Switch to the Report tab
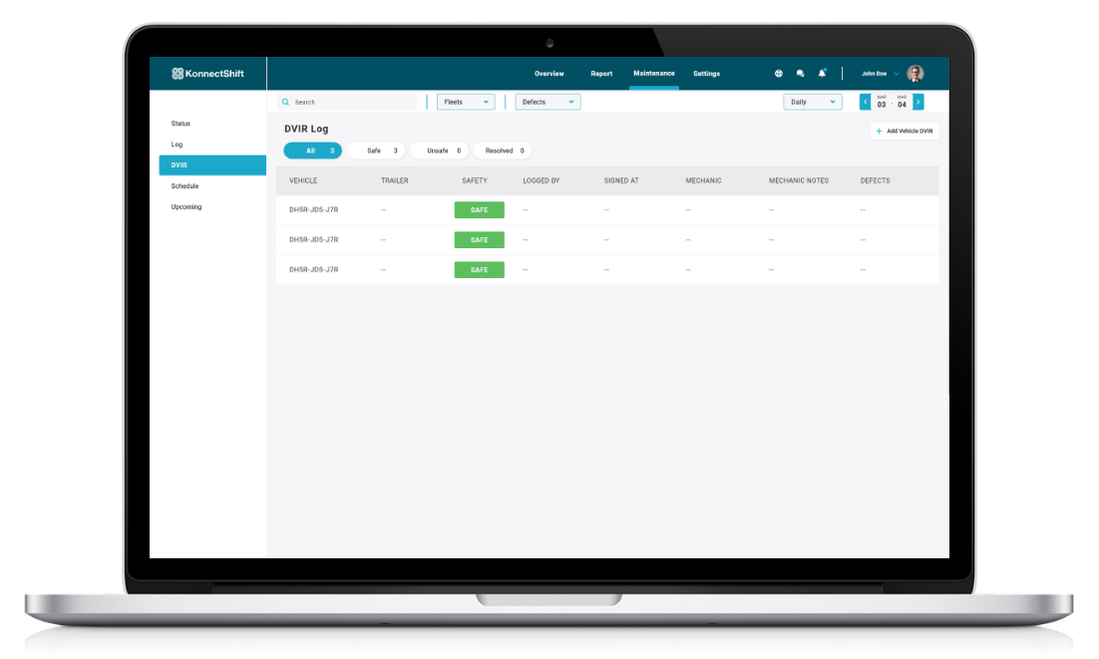Screen dimensions: 1099x659 click(601, 74)
